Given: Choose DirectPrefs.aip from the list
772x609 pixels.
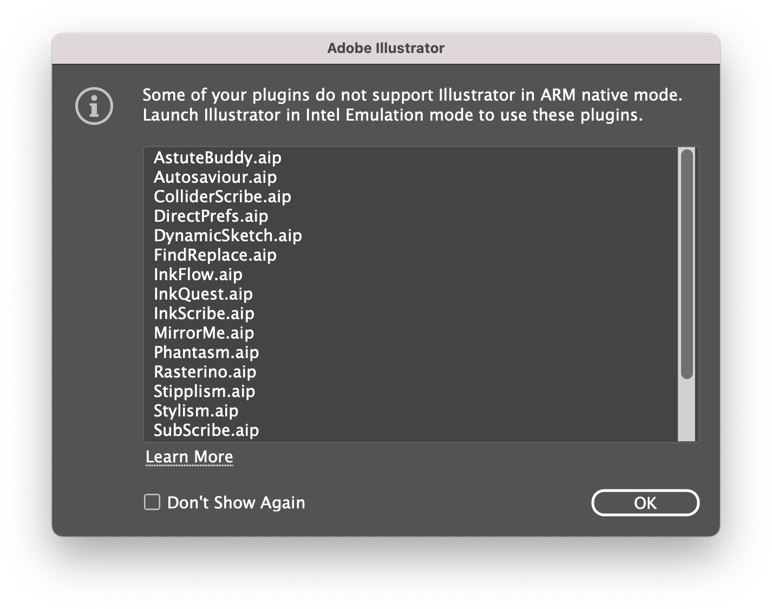Looking at the screenshot, I should tap(211, 216).
